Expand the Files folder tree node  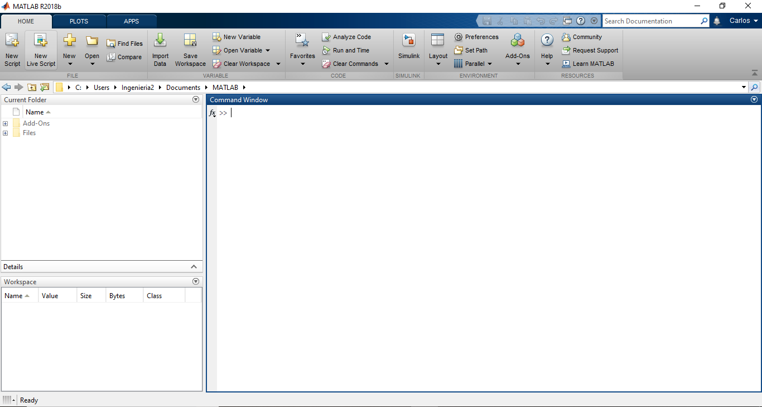[6, 133]
